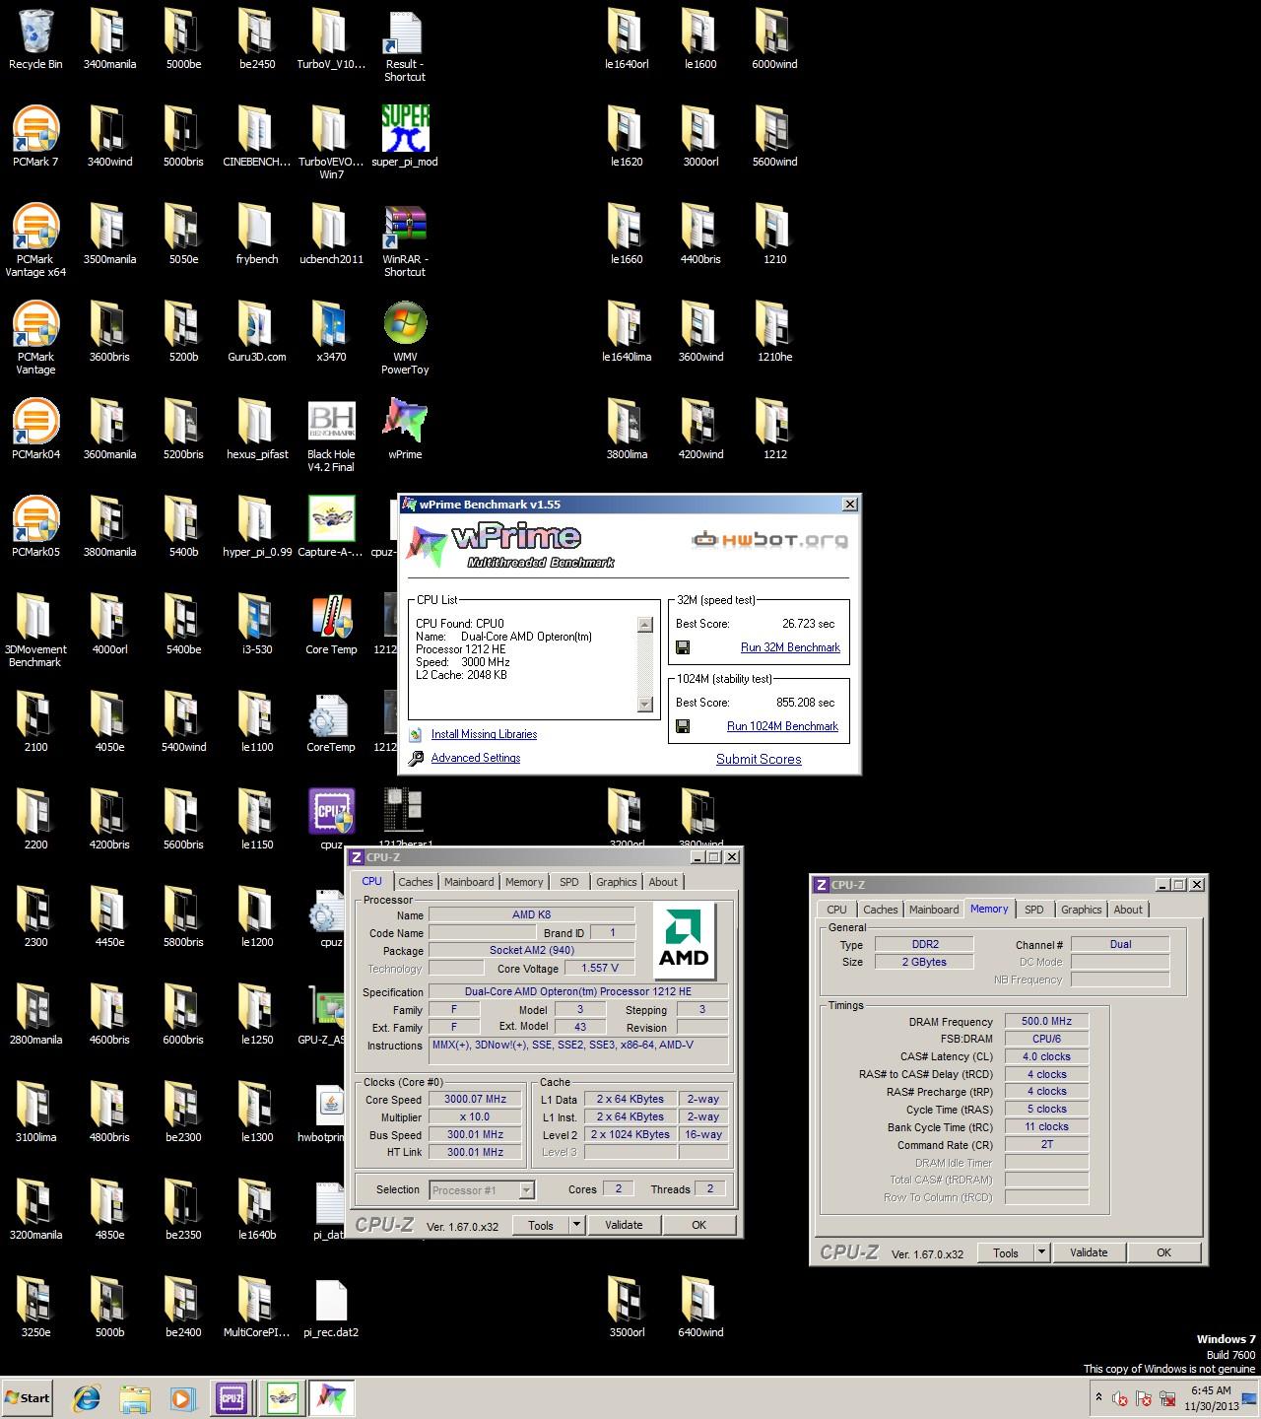Click DRAM Frequency 500.0 MHz value

[1046, 1021]
